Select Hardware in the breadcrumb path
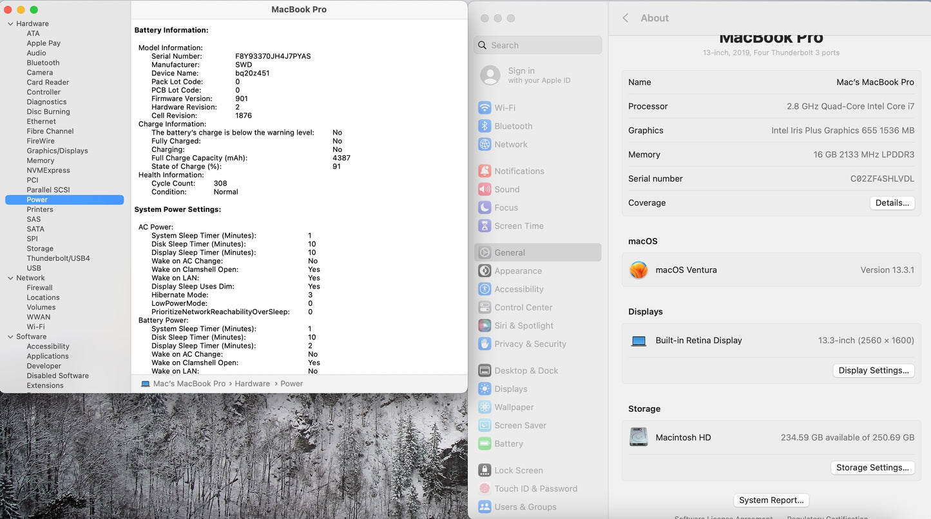The image size is (931, 519). click(252, 383)
